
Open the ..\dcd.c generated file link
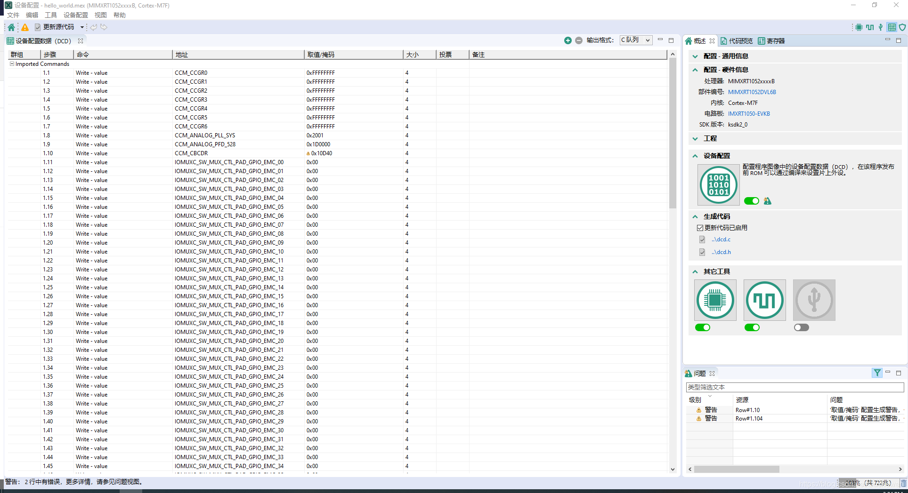pos(721,239)
